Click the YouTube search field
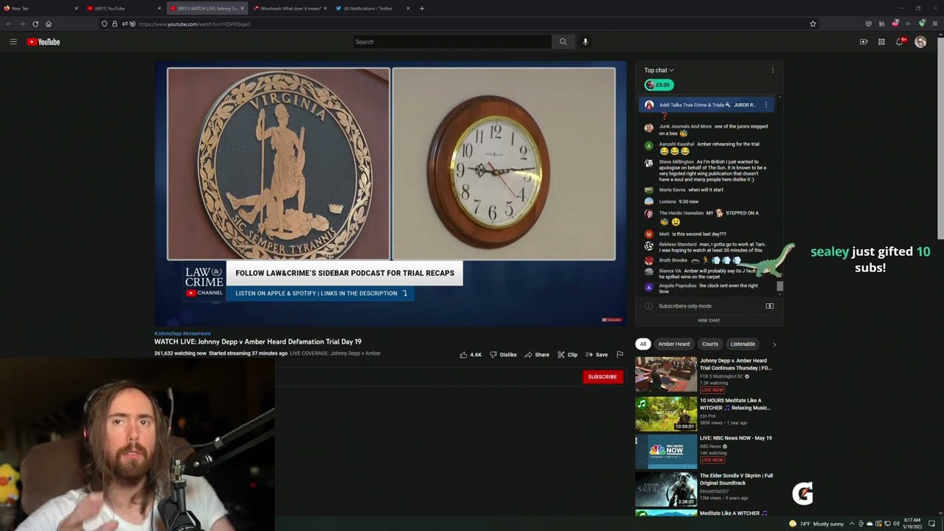Image resolution: width=944 pixels, height=531 pixels. tap(452, 42)
